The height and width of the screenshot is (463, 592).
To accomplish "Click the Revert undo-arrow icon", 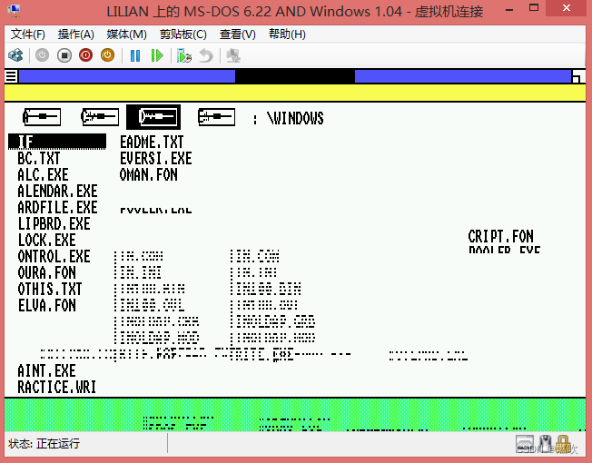I will [x=206, y=56].
